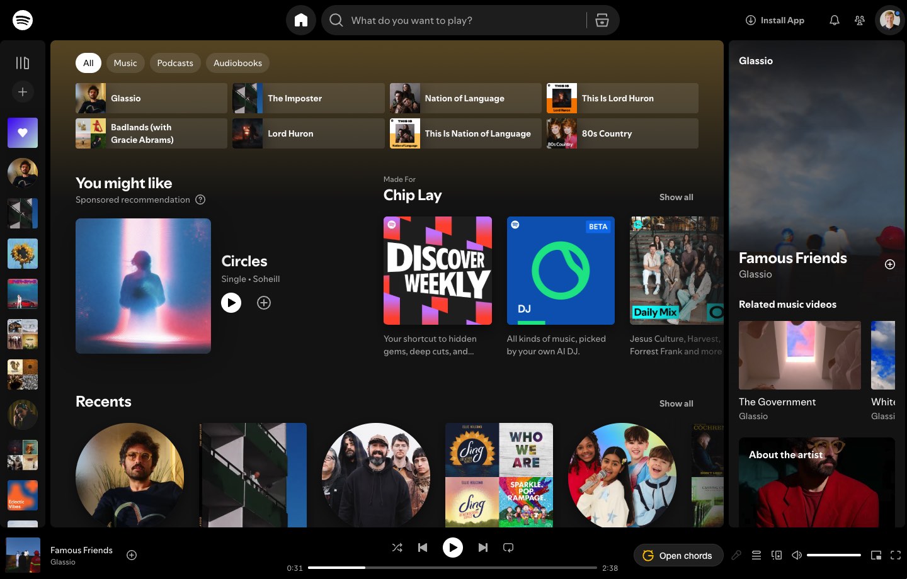This screenshot has width=907, height=579.
Task: Open Glassio artist link in the now playing bar
Action: point(63,562)
